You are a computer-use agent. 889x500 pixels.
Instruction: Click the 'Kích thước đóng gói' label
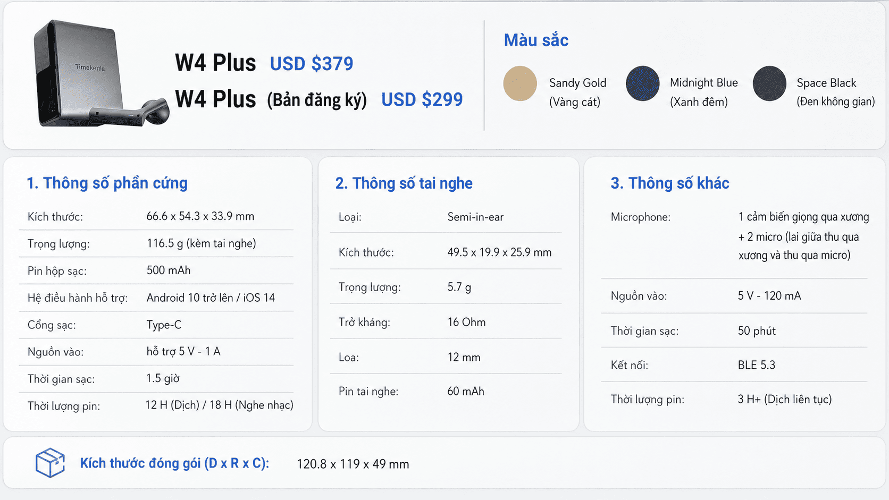click(x=174, y=463)
